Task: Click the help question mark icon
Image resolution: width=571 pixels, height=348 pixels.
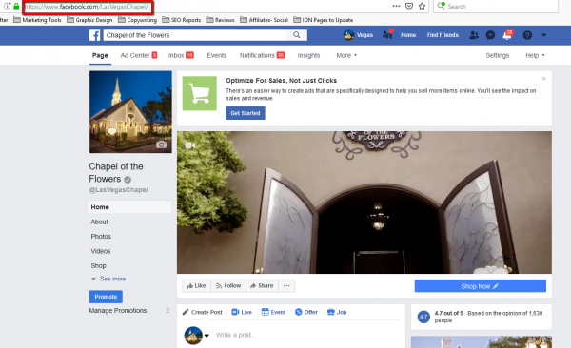Action: tap(527, 35)
